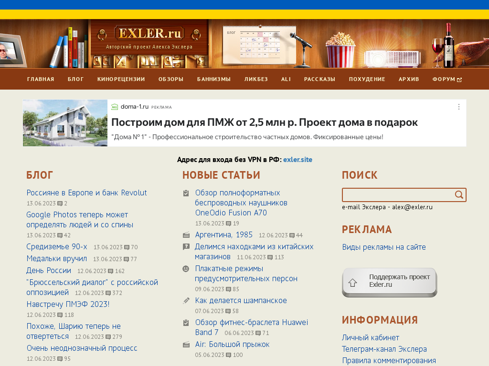Open article Обзор фитнес-браслета Huawei Band 7
The height and width of the screenshot is (366, 489).
(251, 327)
